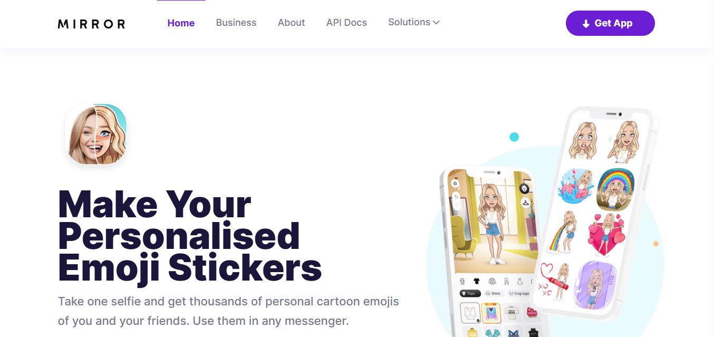Tap the undo arrow icon on phone

456,197
